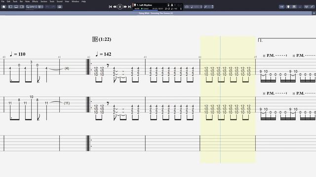This screenshot has height=177, width=316.
Task: Toggle the loop playback button
Action: point(187,6)
